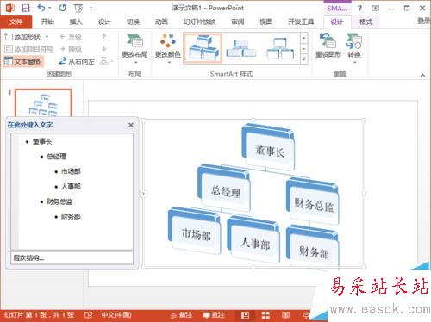431x322 pixels.
Task: Select the 总经理 shape in the chart
Action: [x=224, y=188]
